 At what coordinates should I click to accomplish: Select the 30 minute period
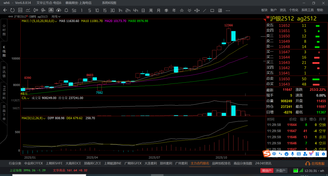pyautogui.click(x=112, y=10)
